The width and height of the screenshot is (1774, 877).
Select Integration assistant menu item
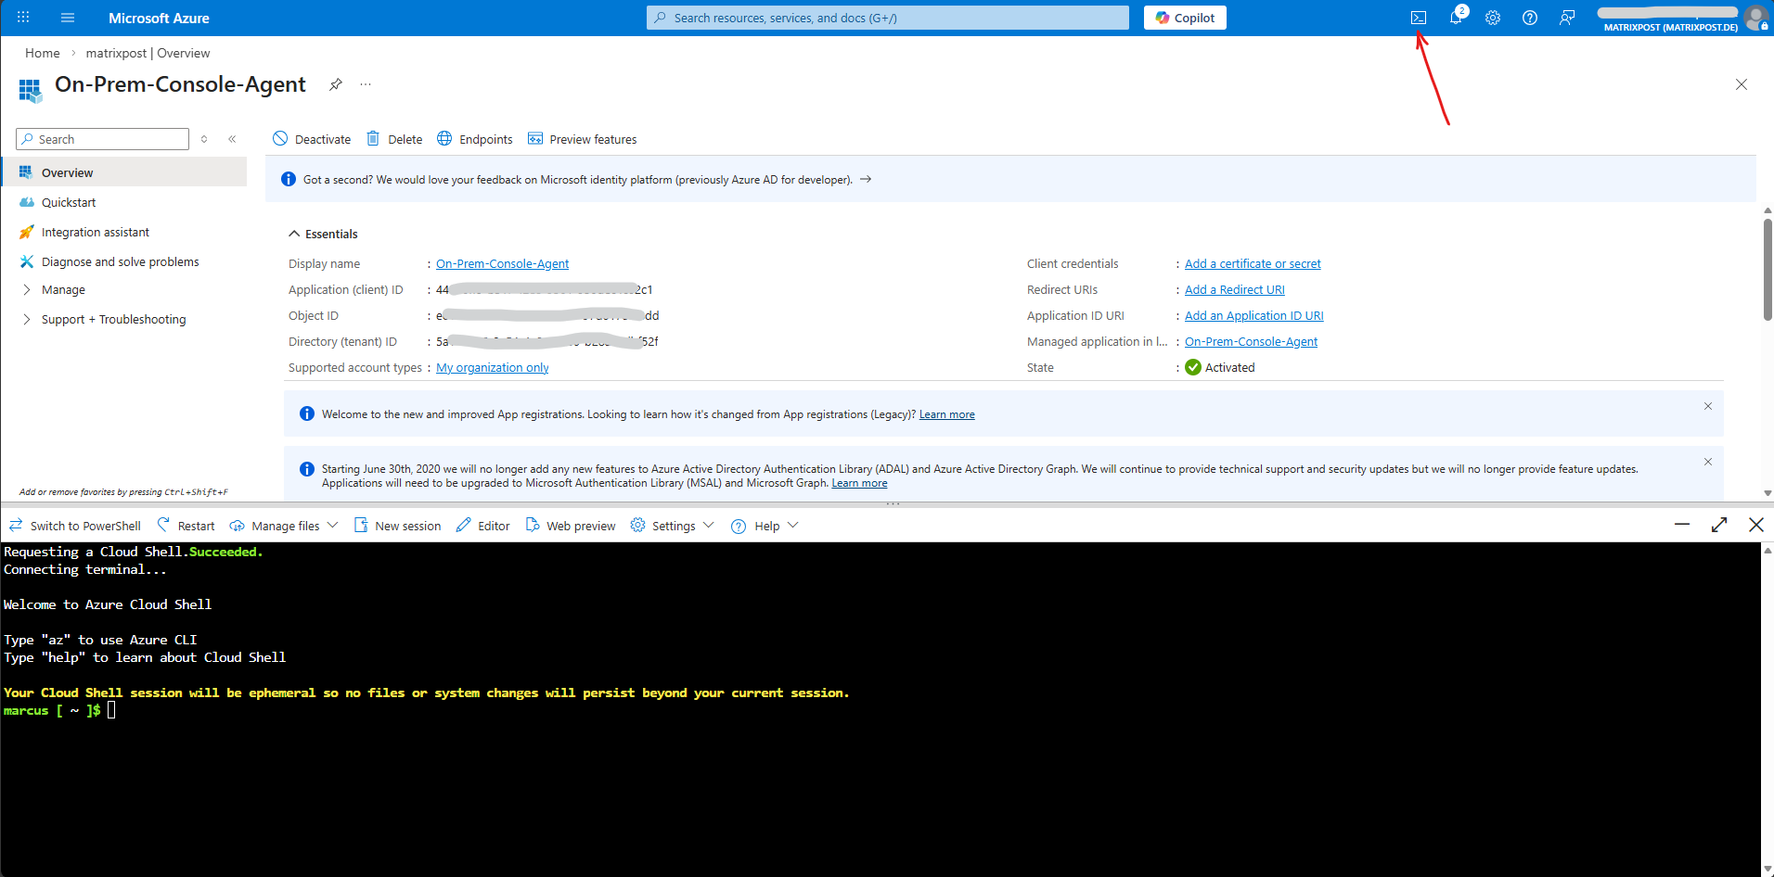(x=95, y=233)
